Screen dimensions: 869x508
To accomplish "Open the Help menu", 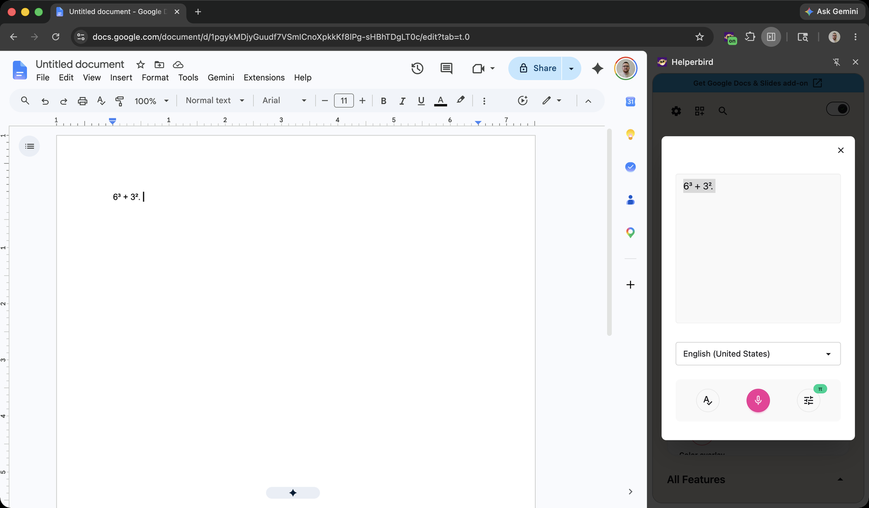I will (x=303, y=78).
